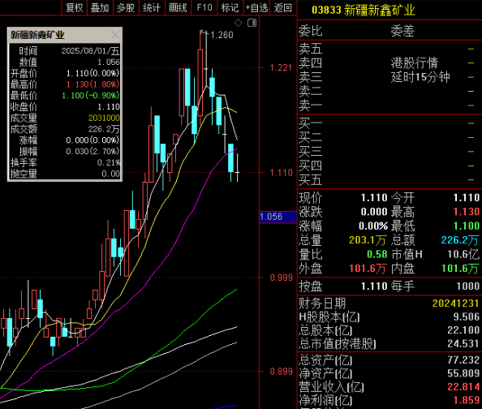Click the 量比 0.58 value
The width and height of the screenshot is (482, 409).
[377, 254]
